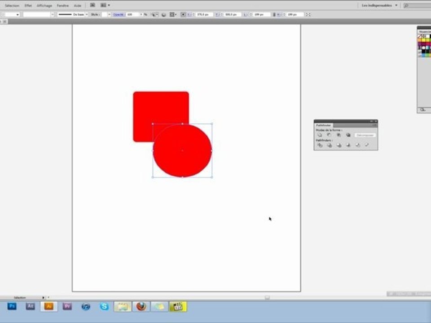The height and width of the screenshot is (323, 431).
Task: Open the status bar Sélection arrow menu
Action: (43, 297)
